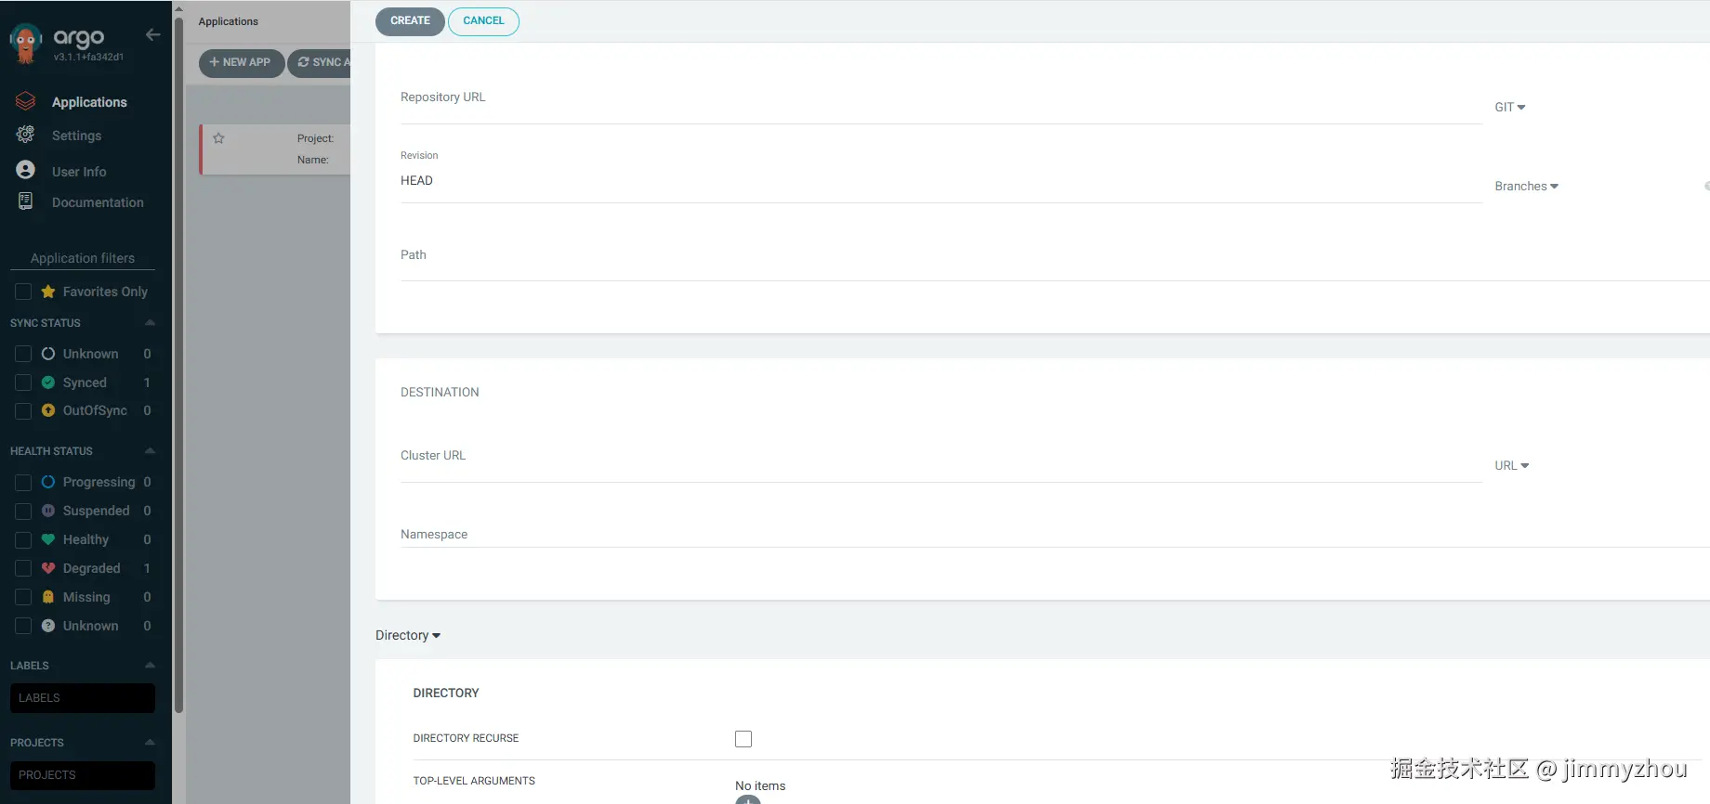
Task: Collapse sidebar with the back arrow
Action: click(x=153, y=35)
